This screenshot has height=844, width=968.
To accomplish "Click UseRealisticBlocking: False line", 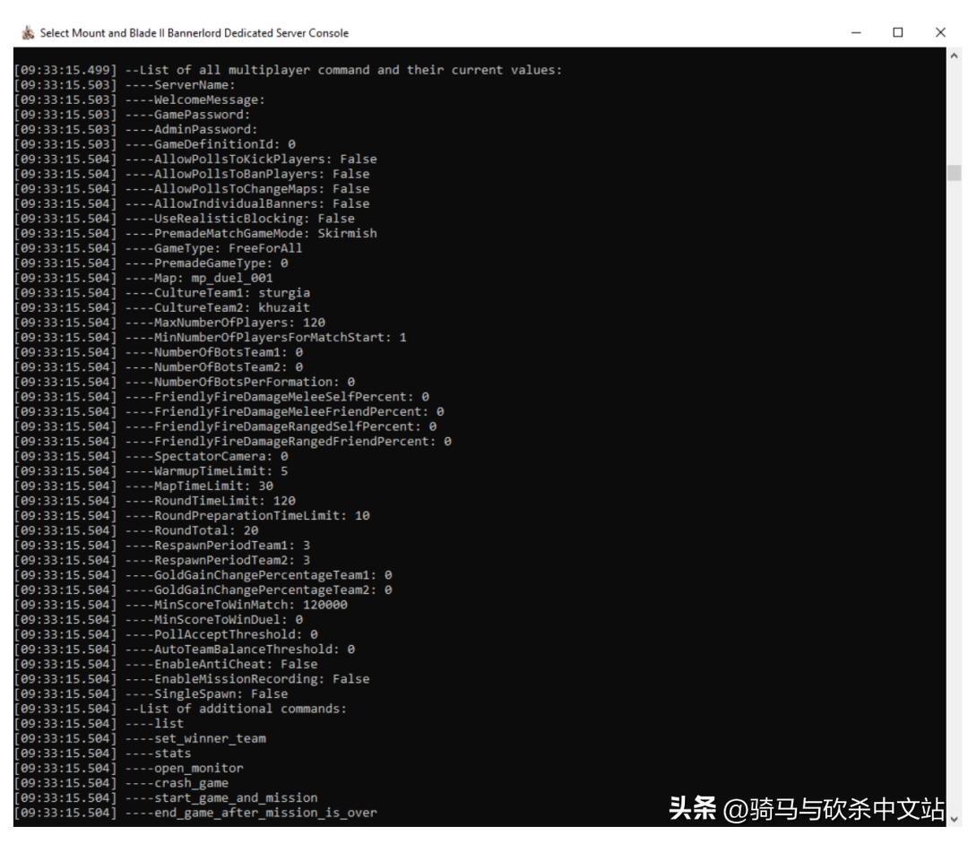I will point(184,219).
